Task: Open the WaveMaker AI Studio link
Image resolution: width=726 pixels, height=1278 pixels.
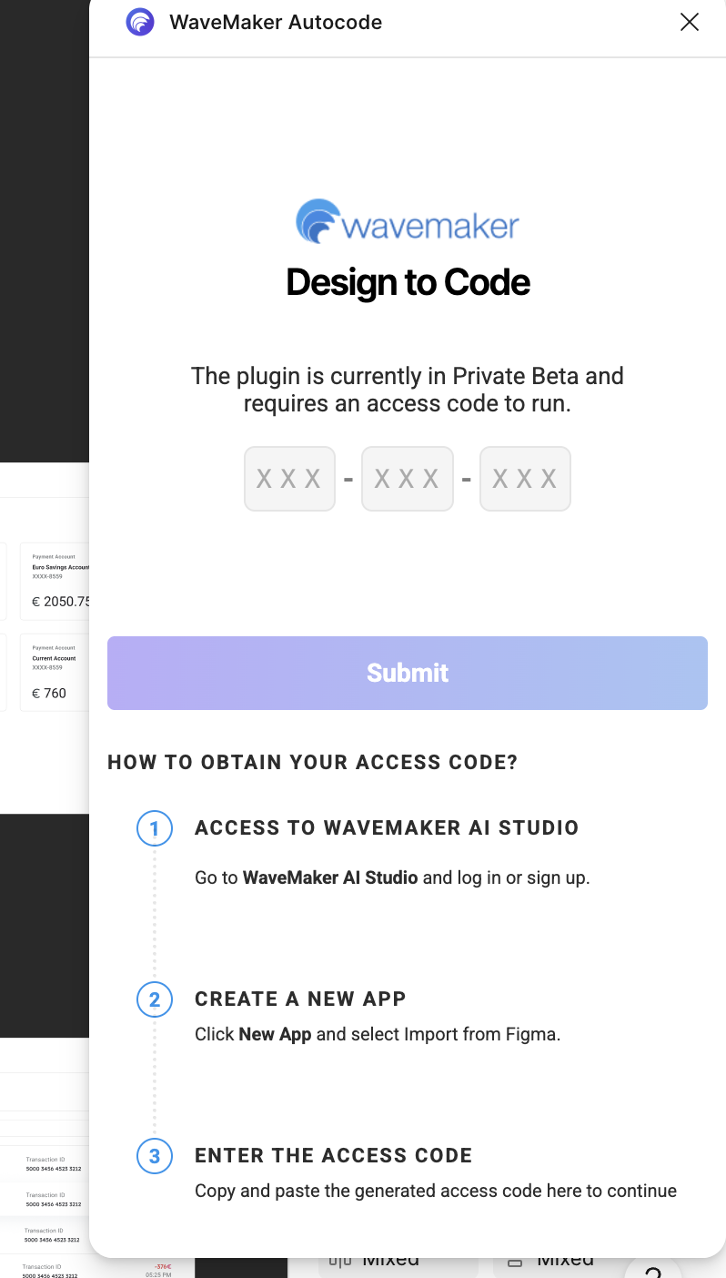Action: coord(330,878)
